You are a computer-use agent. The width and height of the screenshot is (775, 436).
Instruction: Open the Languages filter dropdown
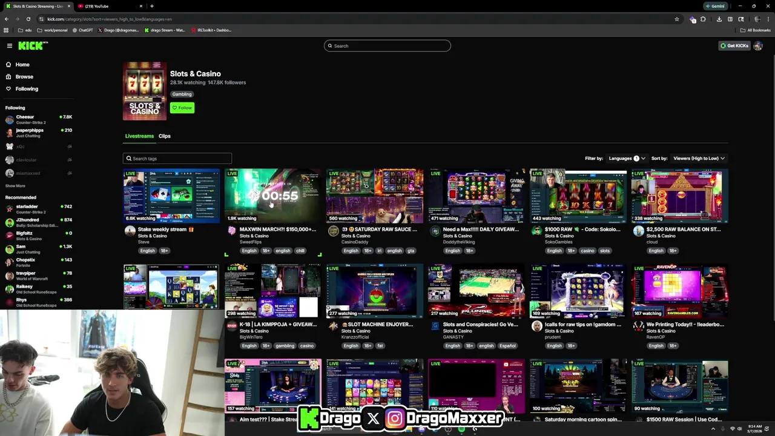(627, 158)
